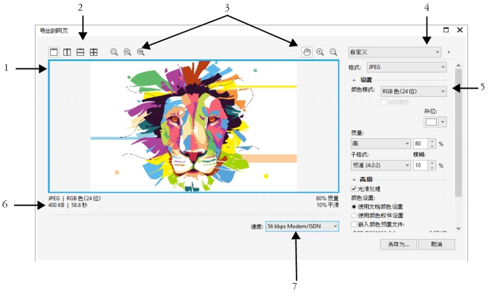This screenshot has height=298, width=497.
Task: Click the zoom out magnifier
Action: click(333, 52)
